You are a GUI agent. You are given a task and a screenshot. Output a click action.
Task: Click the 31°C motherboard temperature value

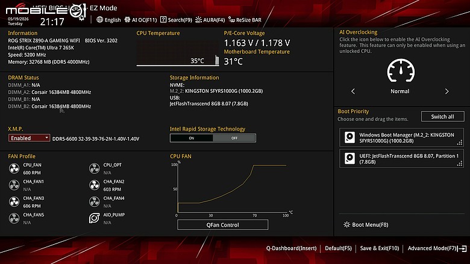(233, 61)
